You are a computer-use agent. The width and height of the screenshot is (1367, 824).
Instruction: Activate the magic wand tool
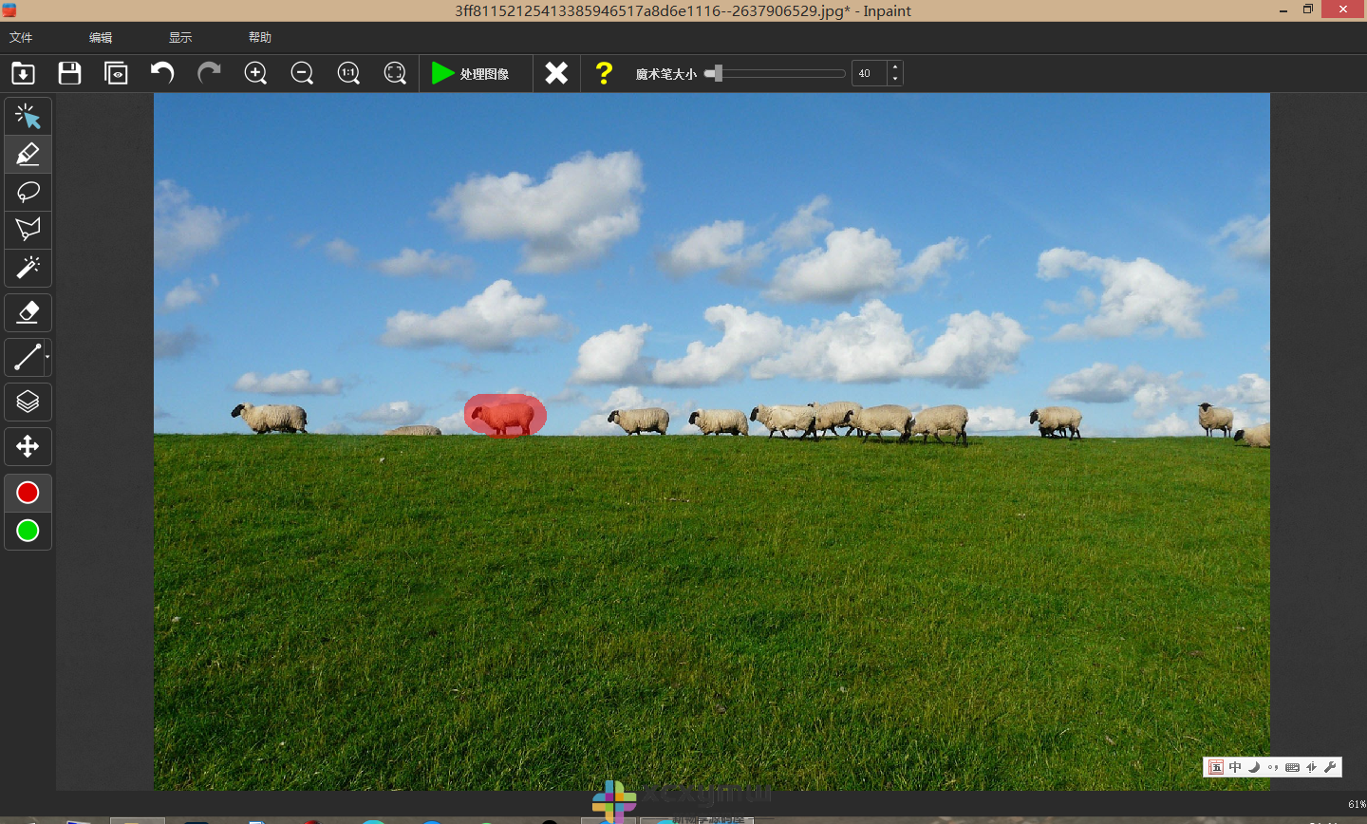click(x=28, y=268)
